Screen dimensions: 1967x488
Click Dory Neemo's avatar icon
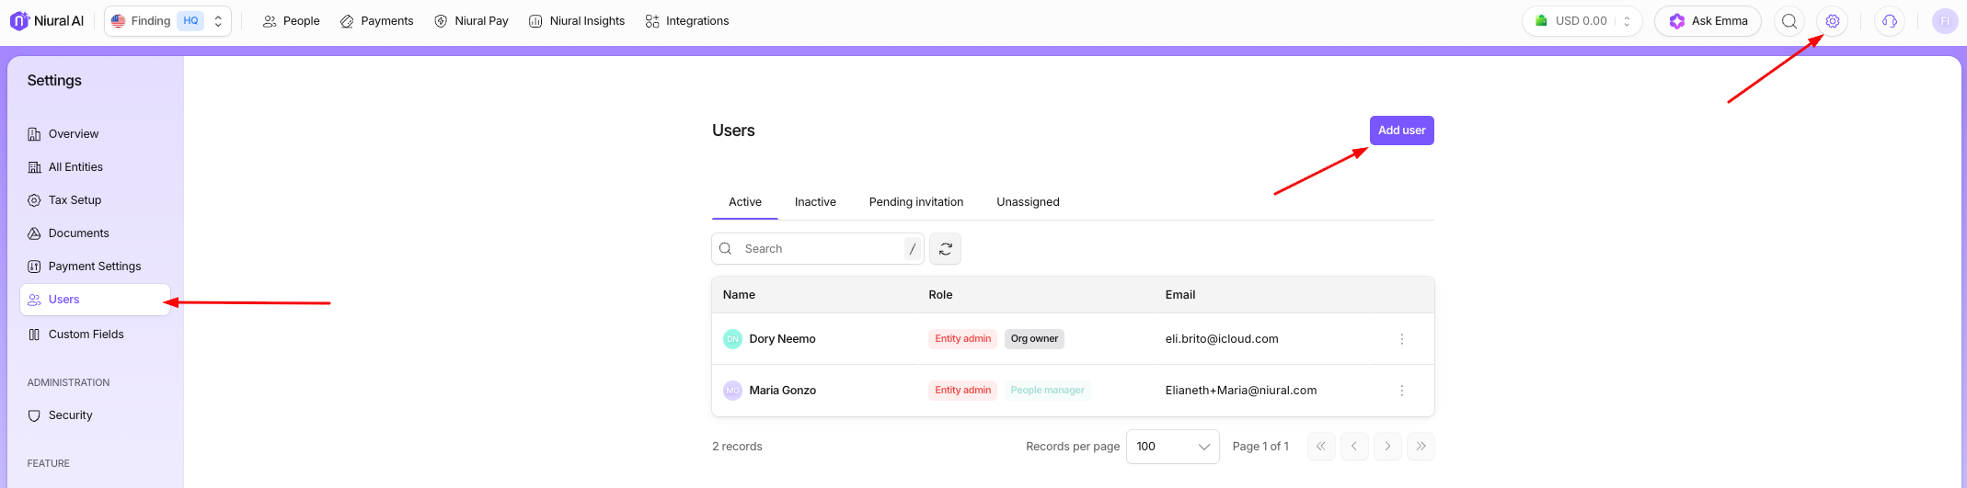tap(732, 339)
